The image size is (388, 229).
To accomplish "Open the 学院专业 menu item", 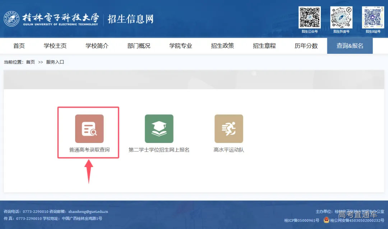I will pyautogui.click(x=180, y=46).
